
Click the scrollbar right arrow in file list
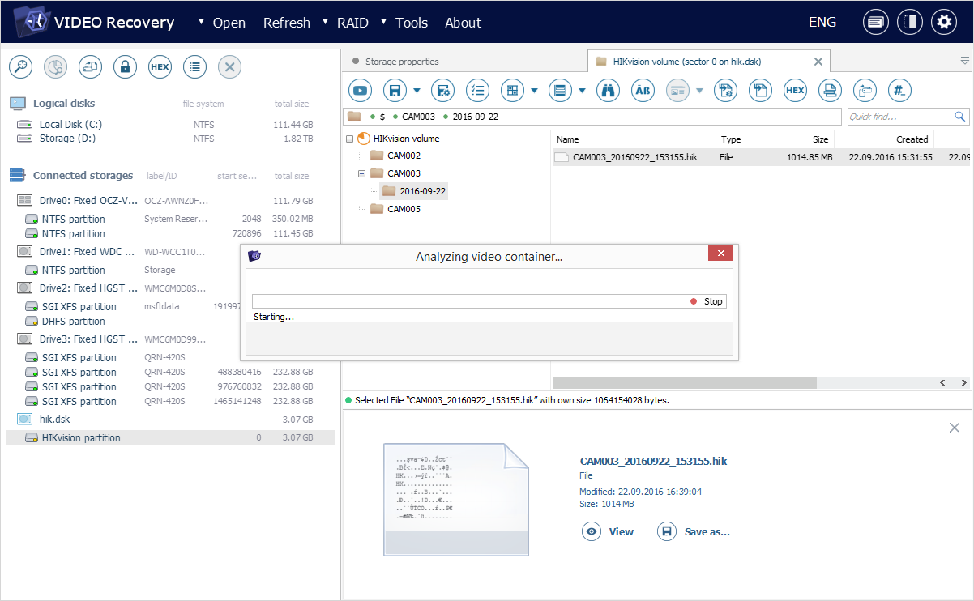(x=964, y=382)
